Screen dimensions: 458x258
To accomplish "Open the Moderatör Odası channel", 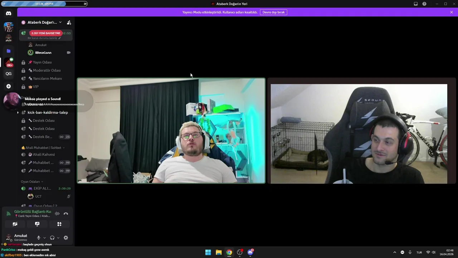I will (x=46, y=71).
